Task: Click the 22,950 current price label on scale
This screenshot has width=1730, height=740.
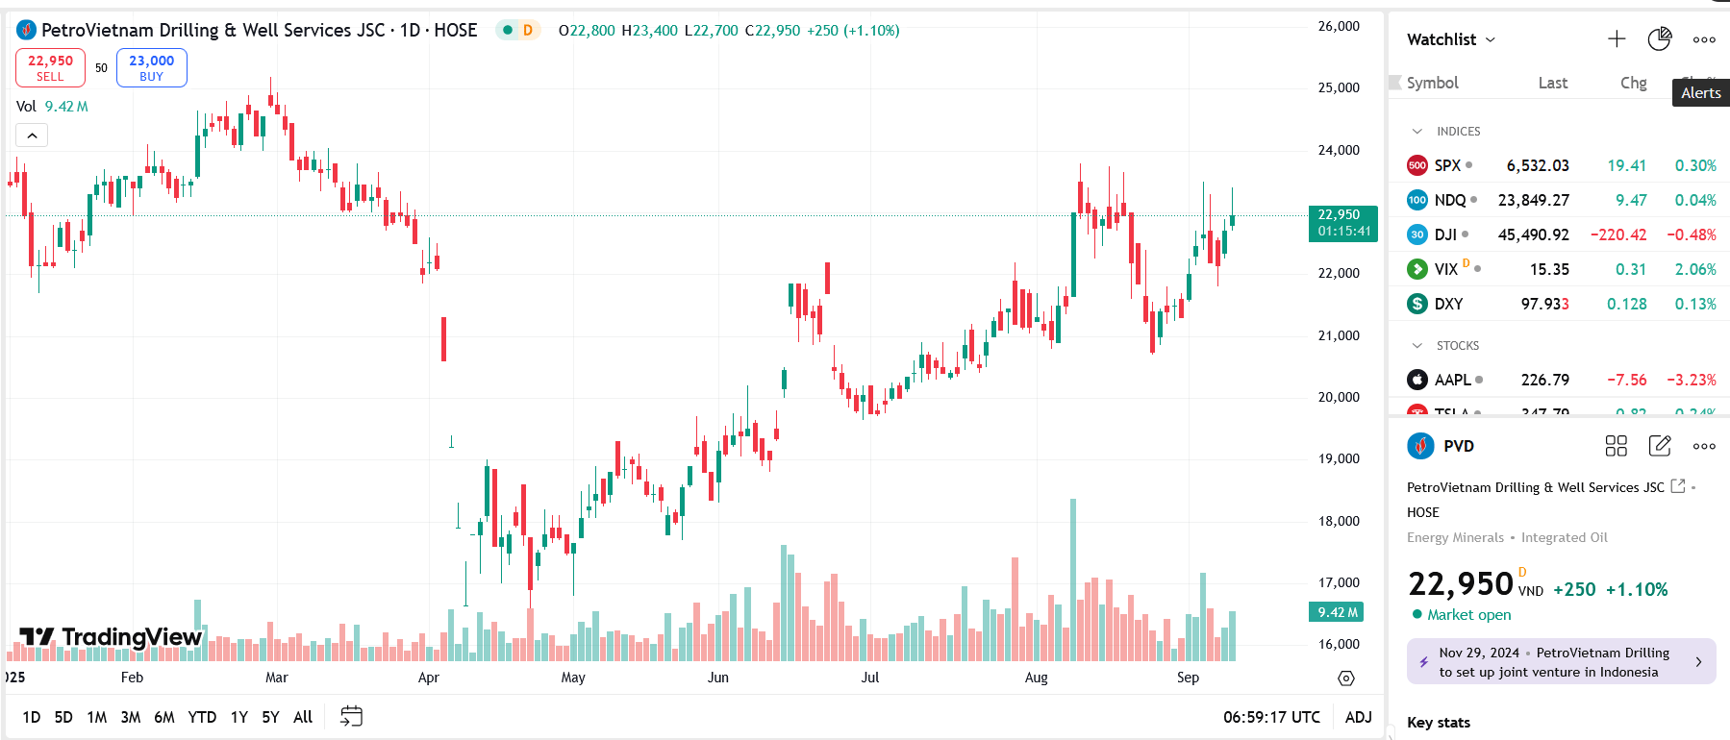Action: click(x=1343, y=223)
